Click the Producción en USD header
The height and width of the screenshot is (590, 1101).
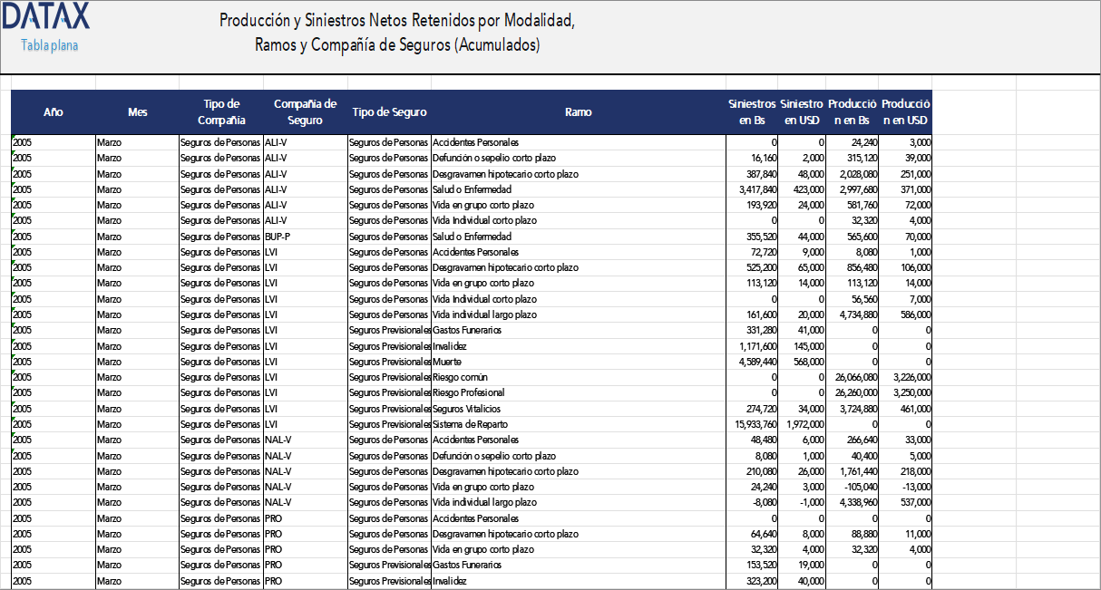pyautogui.click(x=903, y=112)
